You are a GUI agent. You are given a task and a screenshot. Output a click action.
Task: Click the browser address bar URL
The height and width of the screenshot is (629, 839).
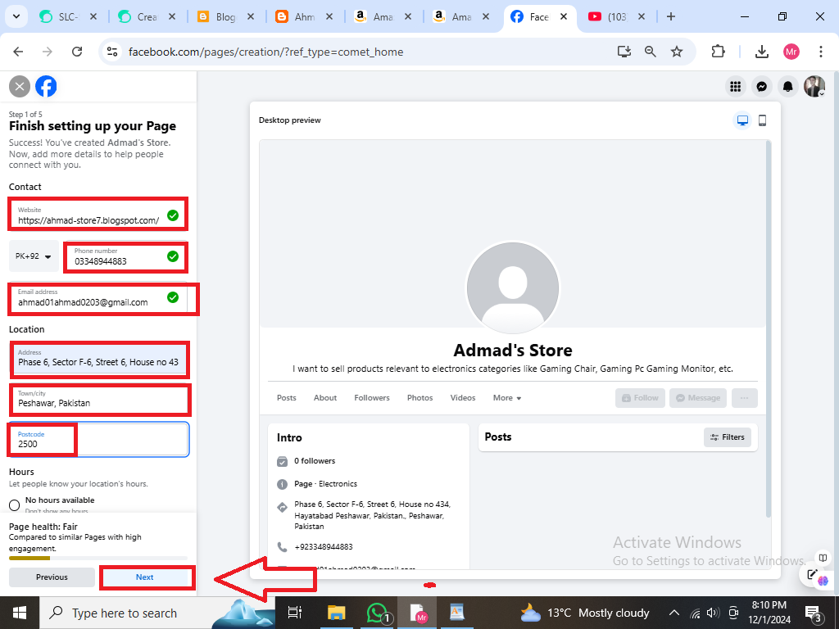pyautogui.click(x=266, y=52)
